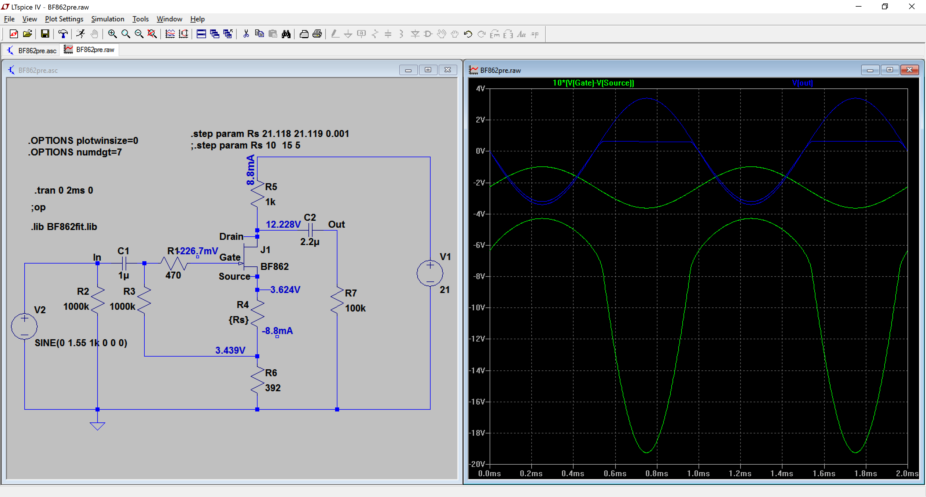Screen dimensions: 926x497
Task: Halt the simulation with the hand icon
Action: (94, 34)
